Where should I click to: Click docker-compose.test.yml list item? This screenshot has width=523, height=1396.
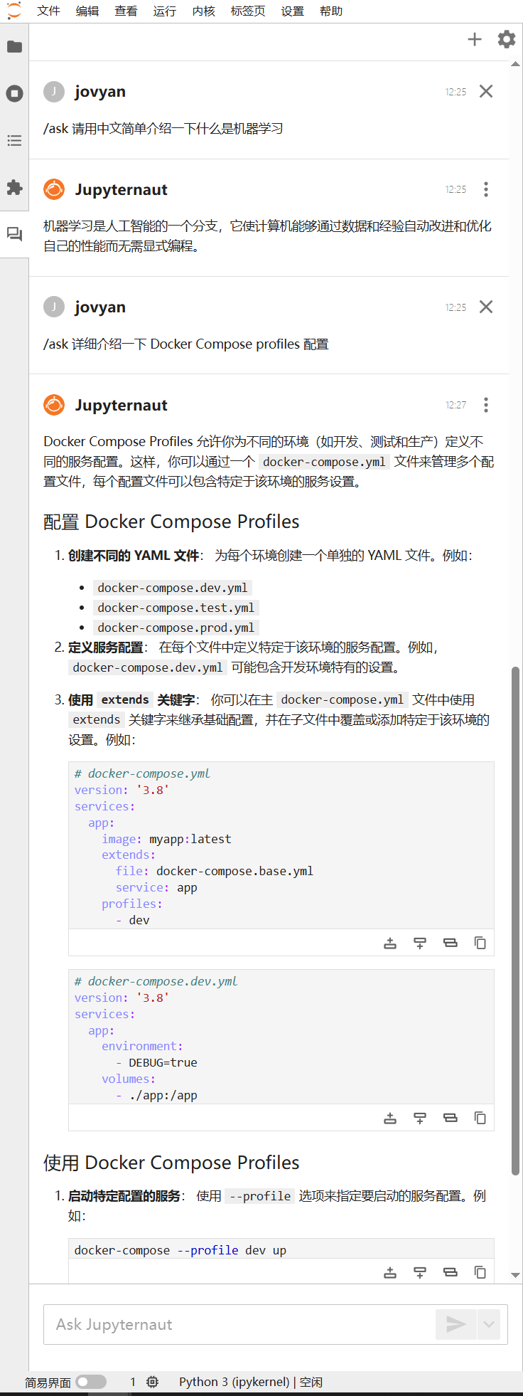coord(176,608)
